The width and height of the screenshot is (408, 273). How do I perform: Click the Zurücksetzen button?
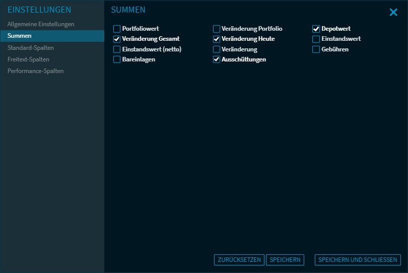[239, 260]
